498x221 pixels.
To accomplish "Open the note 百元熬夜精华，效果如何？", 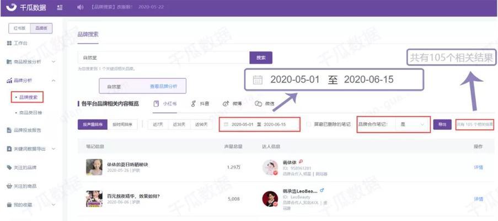I will (x=133, y=196).
